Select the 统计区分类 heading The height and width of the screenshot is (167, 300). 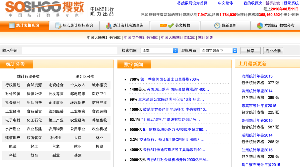click(85, 76)
